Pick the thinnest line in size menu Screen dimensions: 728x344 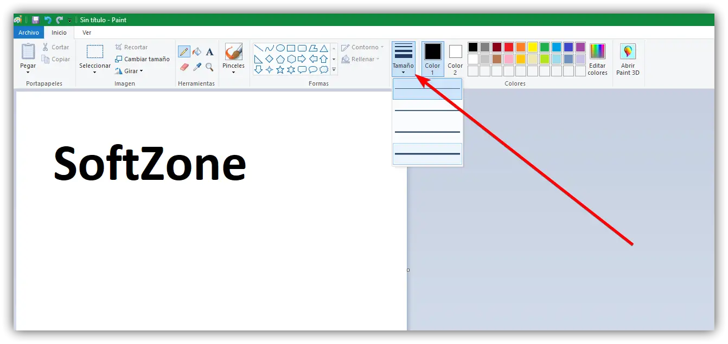point(427,89)
